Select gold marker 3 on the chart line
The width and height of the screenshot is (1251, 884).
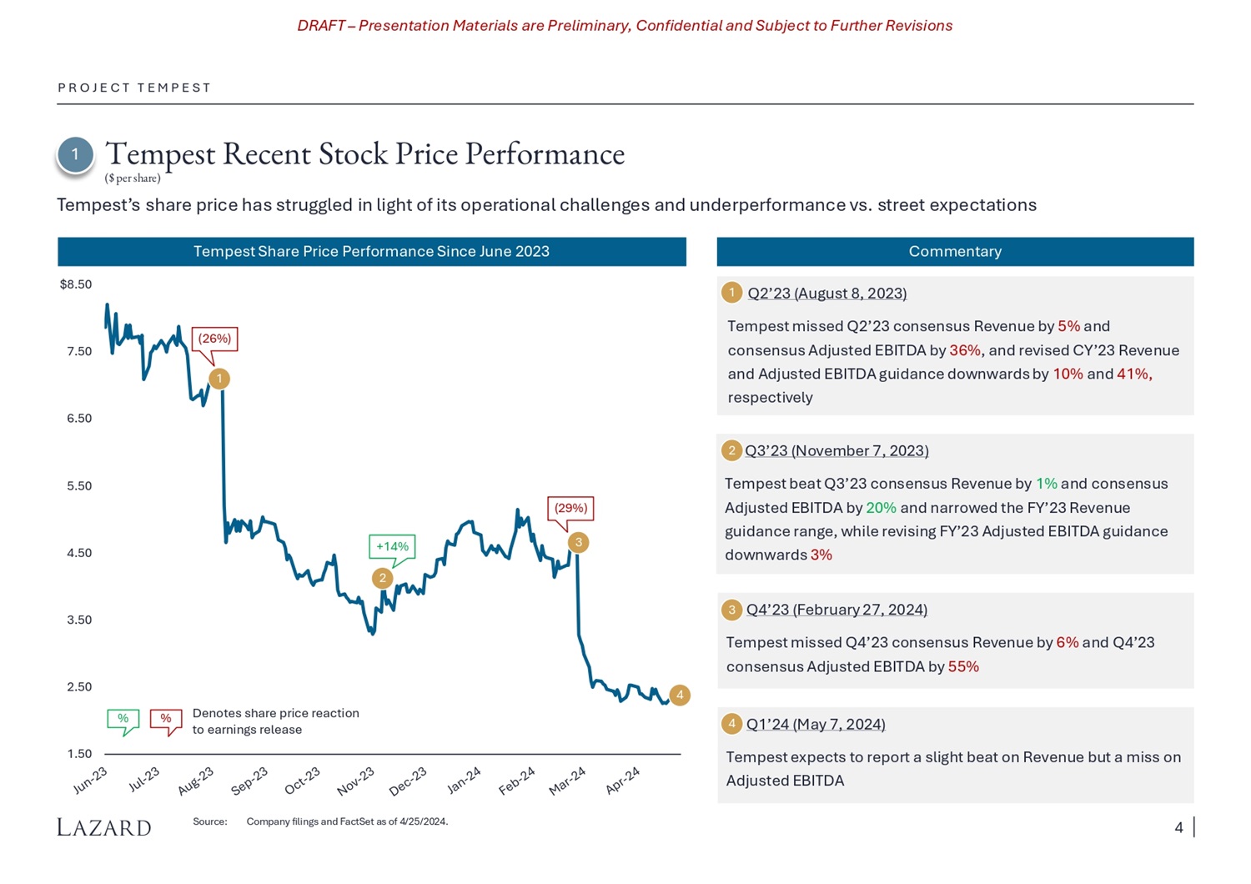(578, 543)
